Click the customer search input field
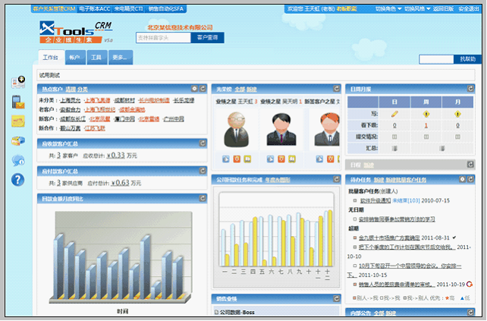487x321 pixels. tap(162, 36)
